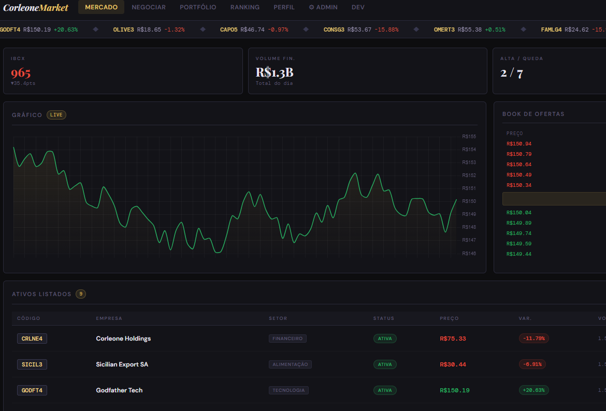
Task: Click the -6.91% variation badge
Action: click(x=532, y=364)
